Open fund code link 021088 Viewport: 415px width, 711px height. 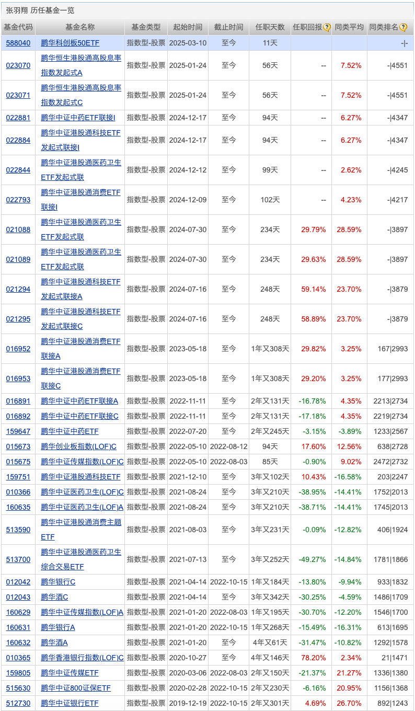(x=18, y=230)
